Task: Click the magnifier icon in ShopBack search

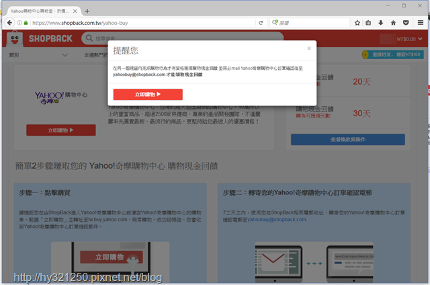Action: pyautogui.click(x=89, y=38)
